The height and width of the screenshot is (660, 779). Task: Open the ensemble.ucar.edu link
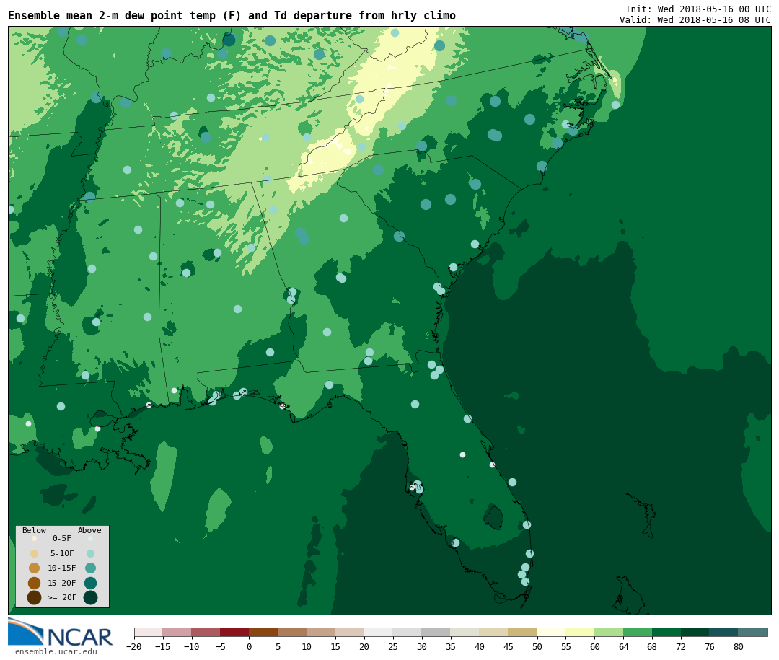[x=56, y=652]
